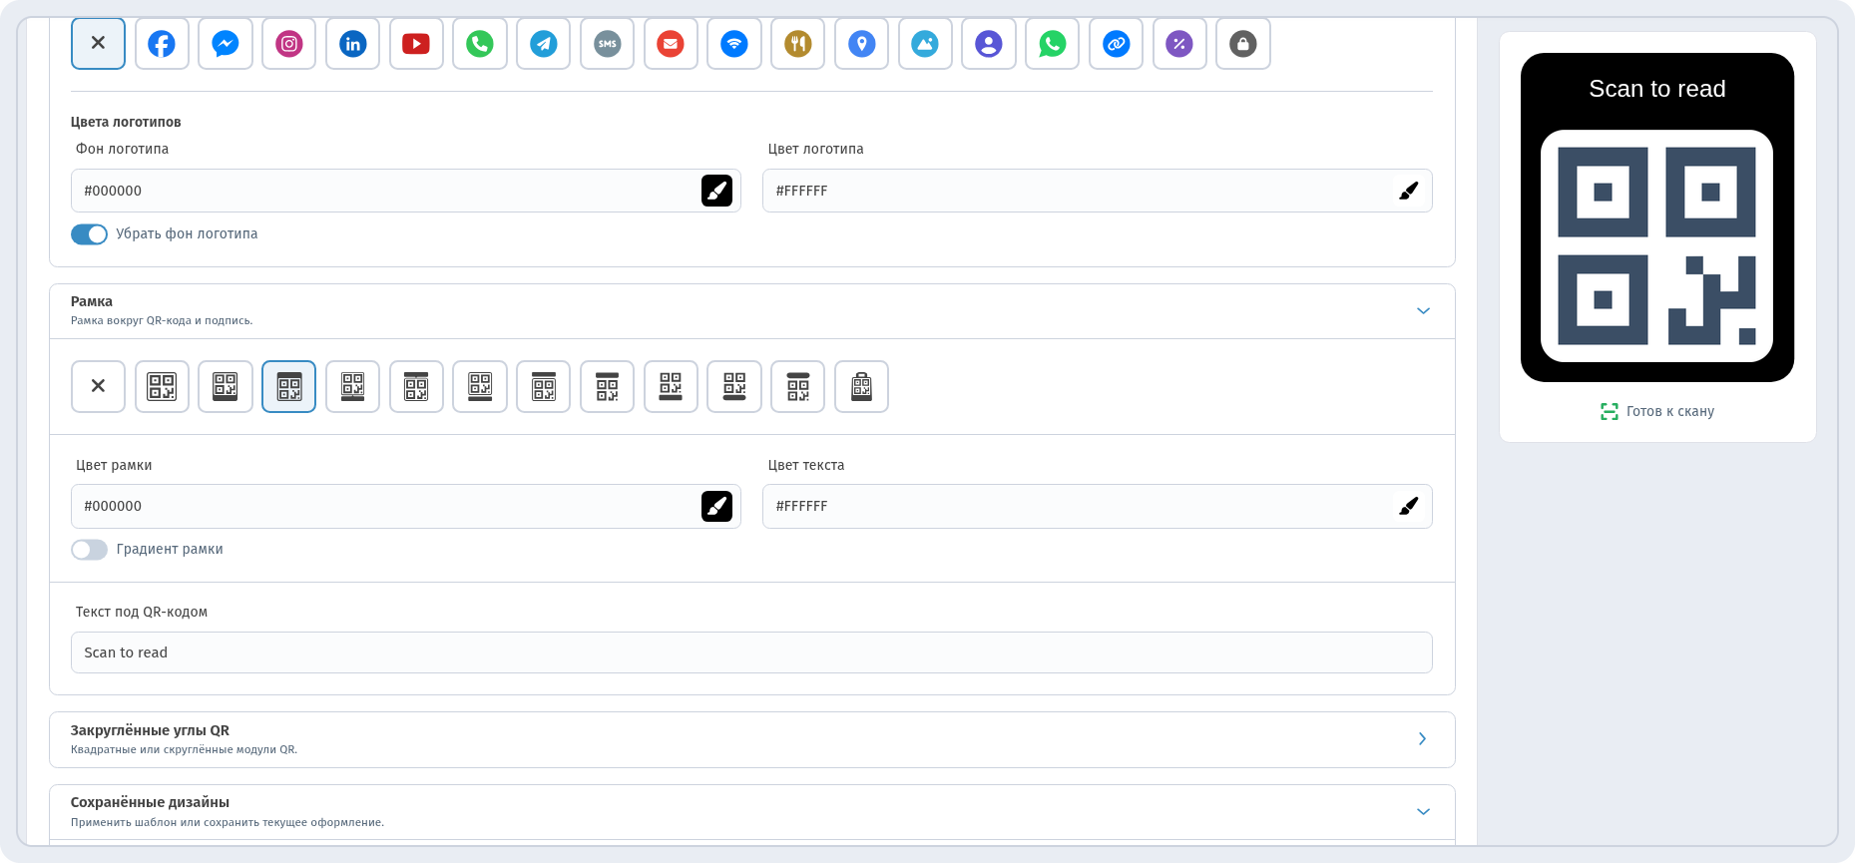The width and height of the screenshot is (1855, 863).
Task: Pick the image gallery logo
Action: coord(925,44)
